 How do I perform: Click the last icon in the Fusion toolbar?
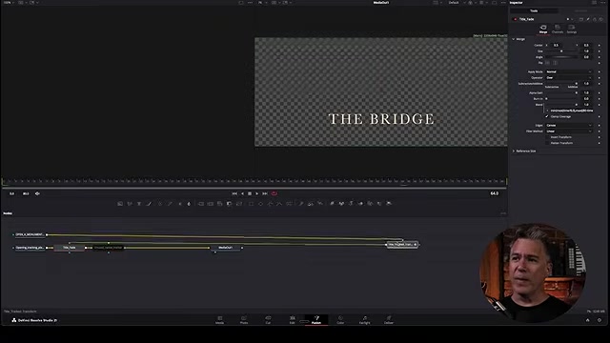(x=389, y=203)
